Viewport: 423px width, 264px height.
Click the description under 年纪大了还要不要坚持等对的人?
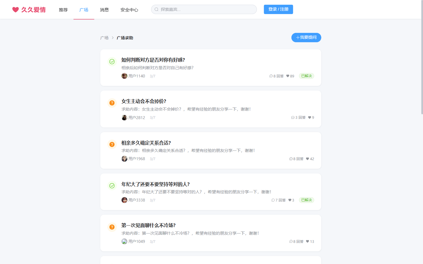point(196,192)
